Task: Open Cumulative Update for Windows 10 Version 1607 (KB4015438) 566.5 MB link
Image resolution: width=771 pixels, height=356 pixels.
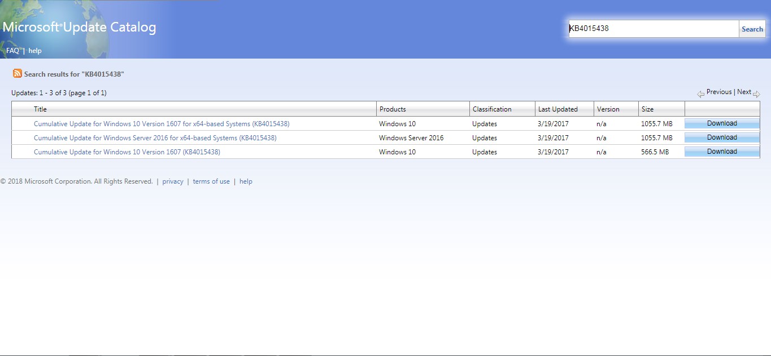Action: (x=127, y=152)
